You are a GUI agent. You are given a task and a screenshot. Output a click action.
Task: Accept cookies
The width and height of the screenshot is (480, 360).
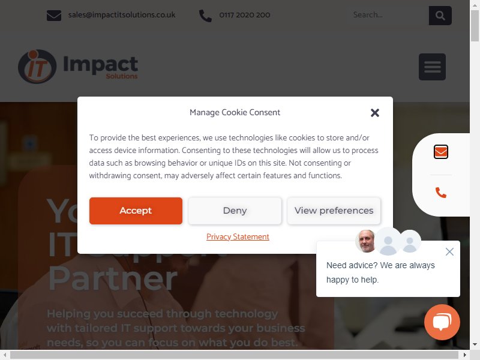[136, 211]
